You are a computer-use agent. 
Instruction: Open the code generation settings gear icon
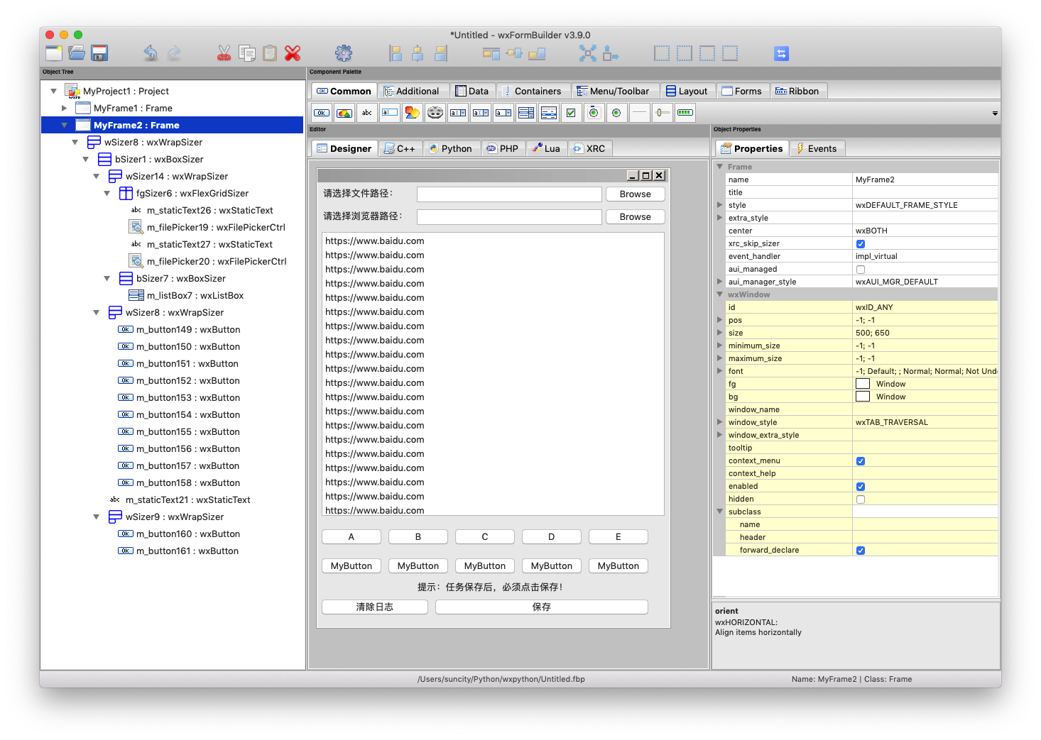(343, 53)
